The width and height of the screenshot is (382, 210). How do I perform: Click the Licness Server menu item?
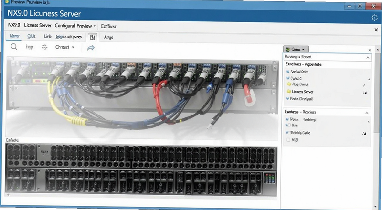pos(38,25)
